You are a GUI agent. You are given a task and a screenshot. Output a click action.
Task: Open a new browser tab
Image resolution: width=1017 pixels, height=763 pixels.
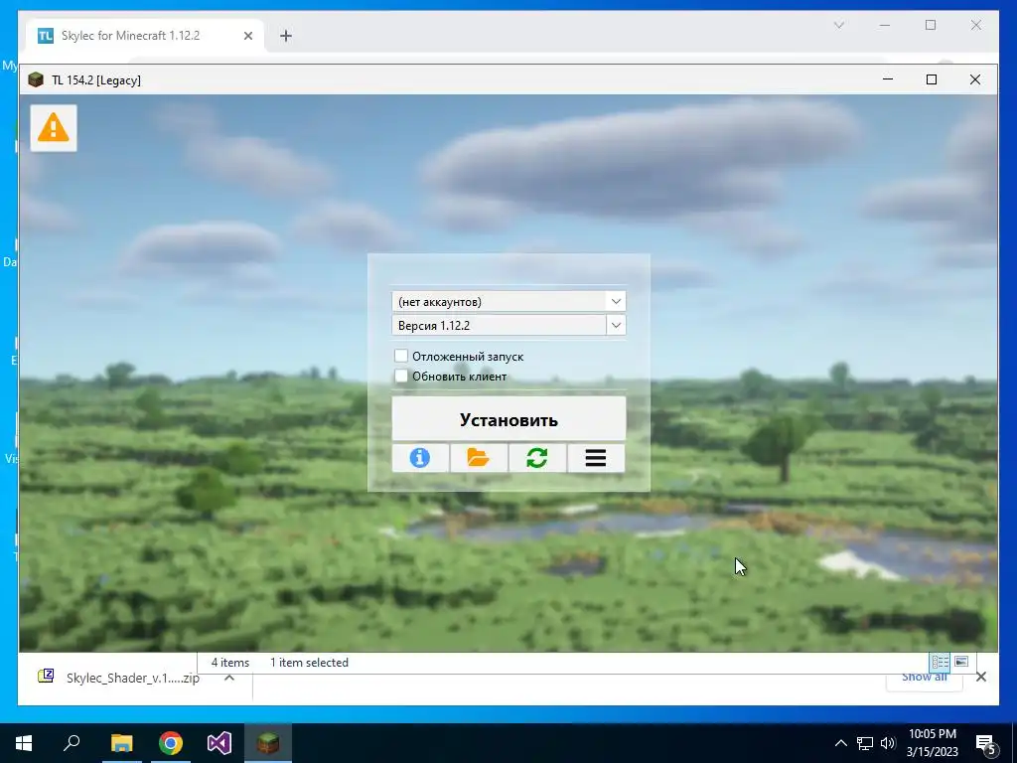click(285, 36)
